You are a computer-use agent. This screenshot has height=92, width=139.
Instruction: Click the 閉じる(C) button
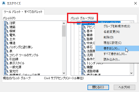coord(98,87)
